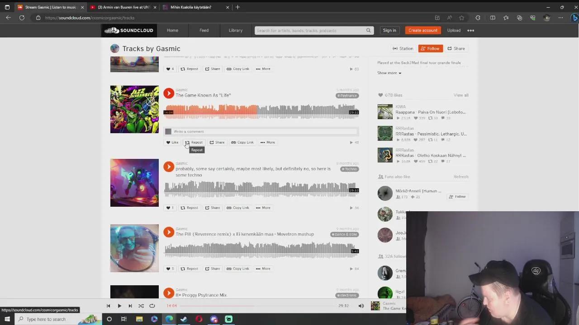
Task: Follow Mörkö-Anneli in Fans also like
Action: point(457,197)
